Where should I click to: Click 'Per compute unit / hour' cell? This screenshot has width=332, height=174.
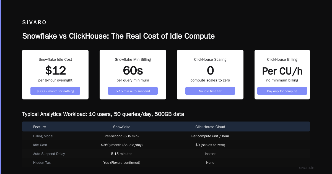[x=210, y=136]
